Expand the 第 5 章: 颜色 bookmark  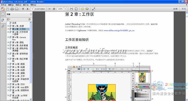click(x=8, y=42)
